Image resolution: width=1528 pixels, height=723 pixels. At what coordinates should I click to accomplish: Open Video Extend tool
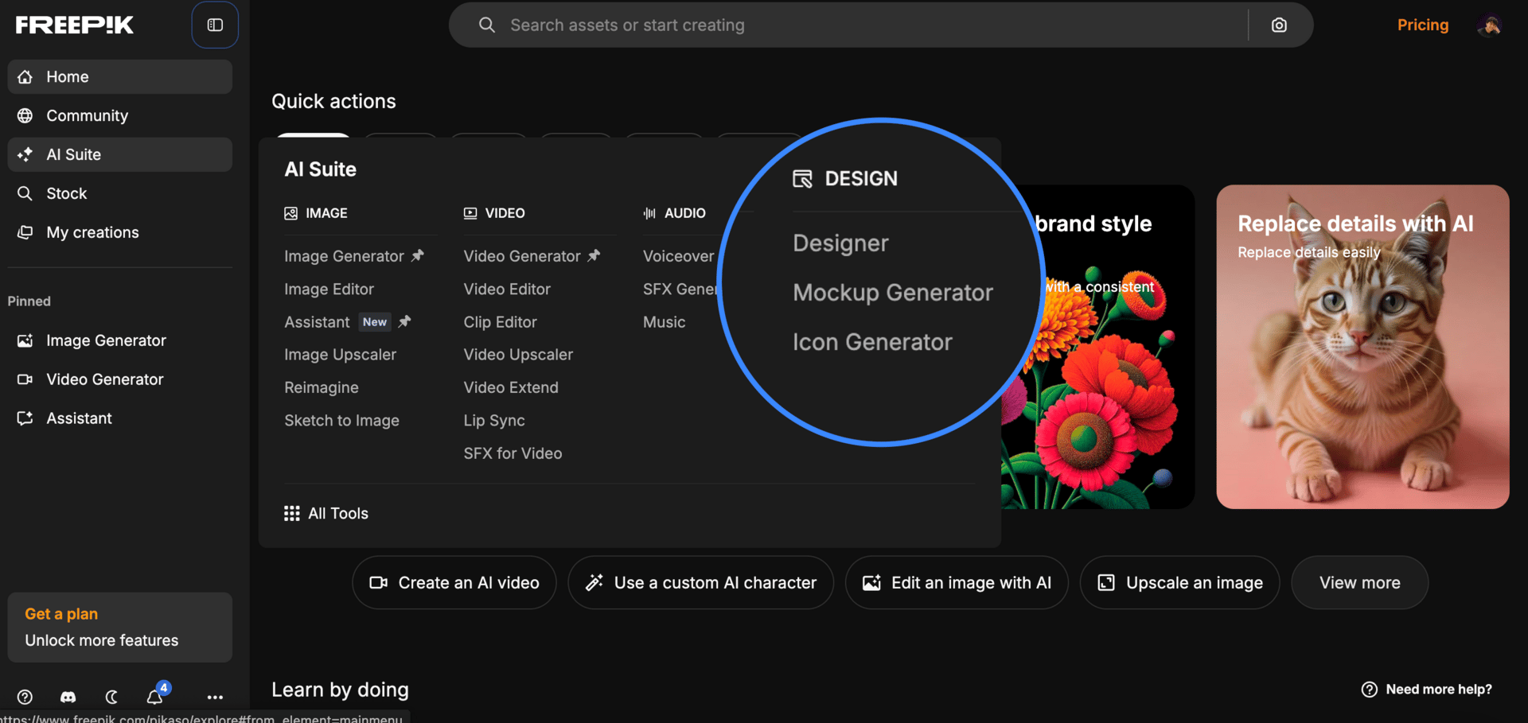tap(511, 387)
